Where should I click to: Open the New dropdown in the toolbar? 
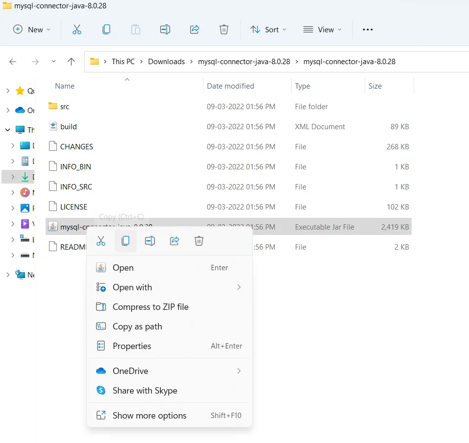coord(31,29)
